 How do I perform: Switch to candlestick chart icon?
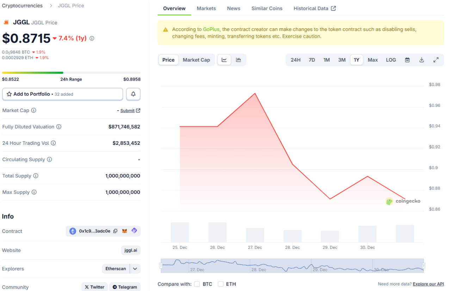pos(239,60)
